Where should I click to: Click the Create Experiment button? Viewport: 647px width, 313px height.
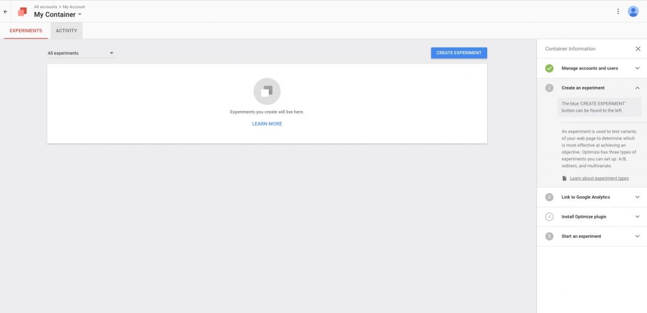point(459,53)
